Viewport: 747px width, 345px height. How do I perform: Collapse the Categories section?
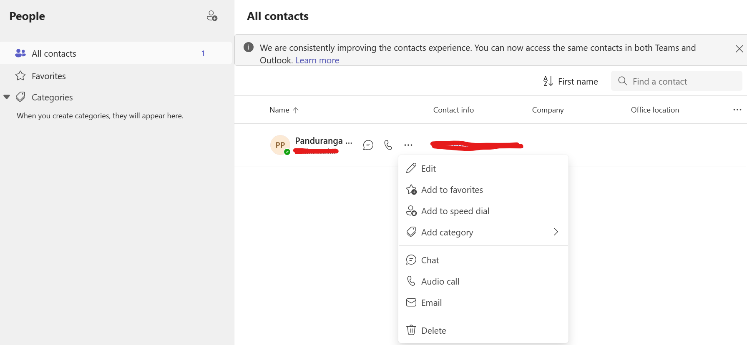click(x=7, y=97)
